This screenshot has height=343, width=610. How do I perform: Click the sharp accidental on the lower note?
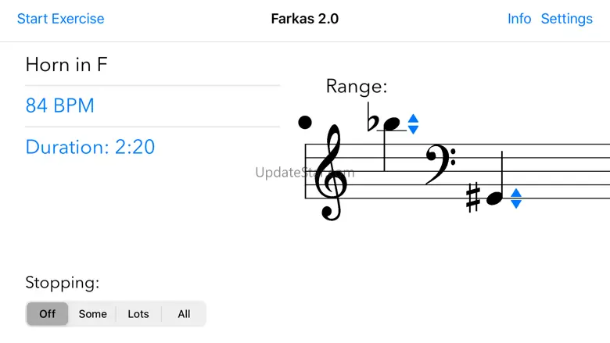click(x=473, y=197)
